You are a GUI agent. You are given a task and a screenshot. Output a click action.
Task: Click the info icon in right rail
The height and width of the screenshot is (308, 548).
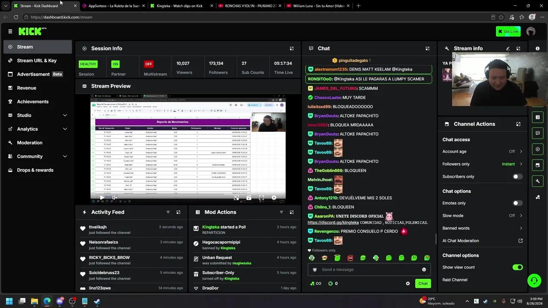[x=538, y=48]
